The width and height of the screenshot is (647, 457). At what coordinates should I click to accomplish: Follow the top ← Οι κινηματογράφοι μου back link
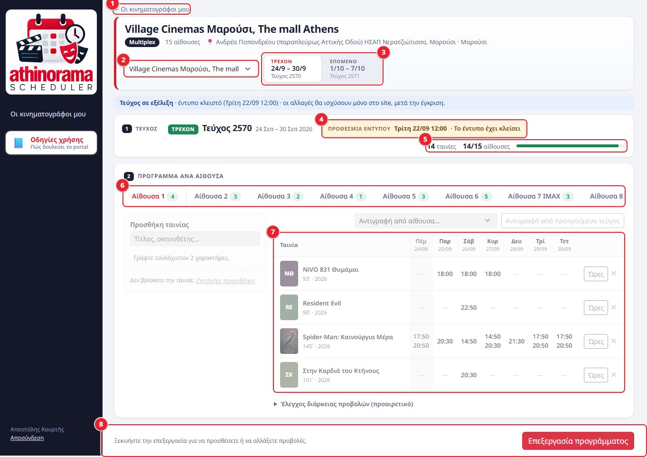[x=152, y=9]
